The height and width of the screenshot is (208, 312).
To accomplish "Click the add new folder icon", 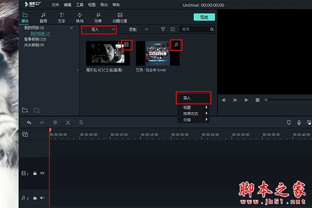I will (x=25, y=110).
